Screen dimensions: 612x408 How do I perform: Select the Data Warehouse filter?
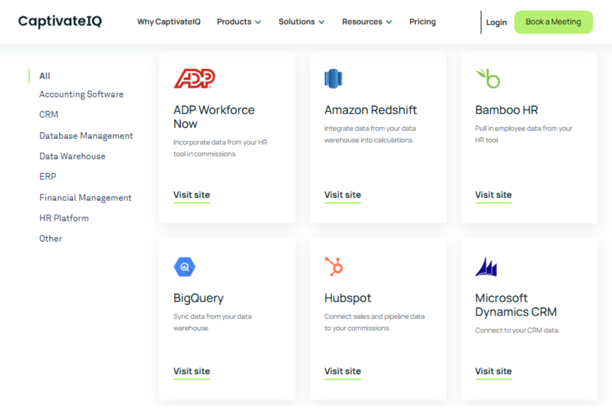tap(72, 156)
